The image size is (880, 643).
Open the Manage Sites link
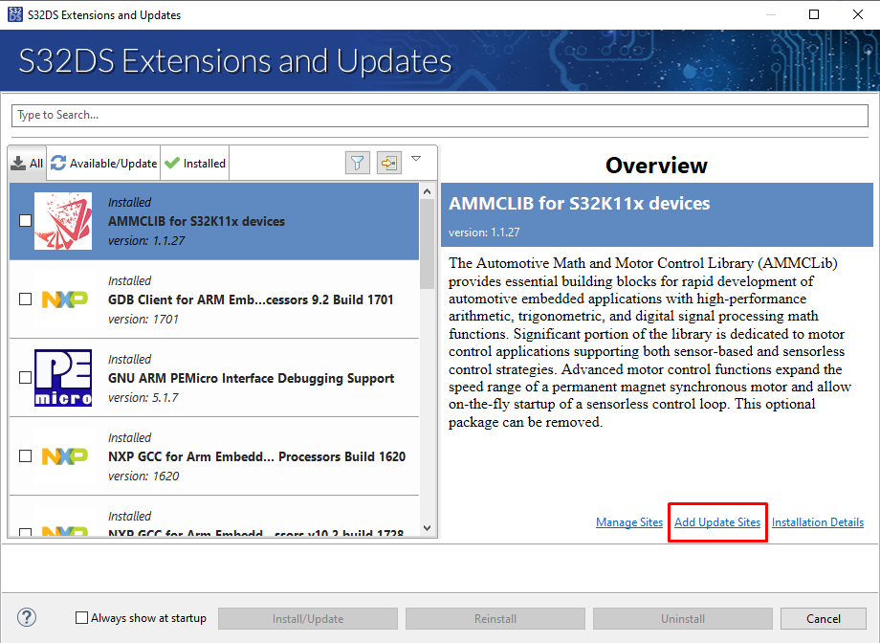point(629,522)
